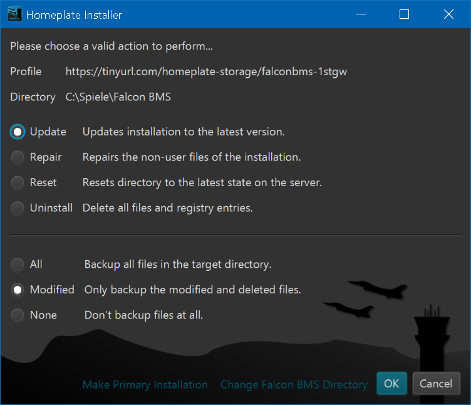Pick the Uninstall radio button
471x405 pixels.
(x=18, y=208)
